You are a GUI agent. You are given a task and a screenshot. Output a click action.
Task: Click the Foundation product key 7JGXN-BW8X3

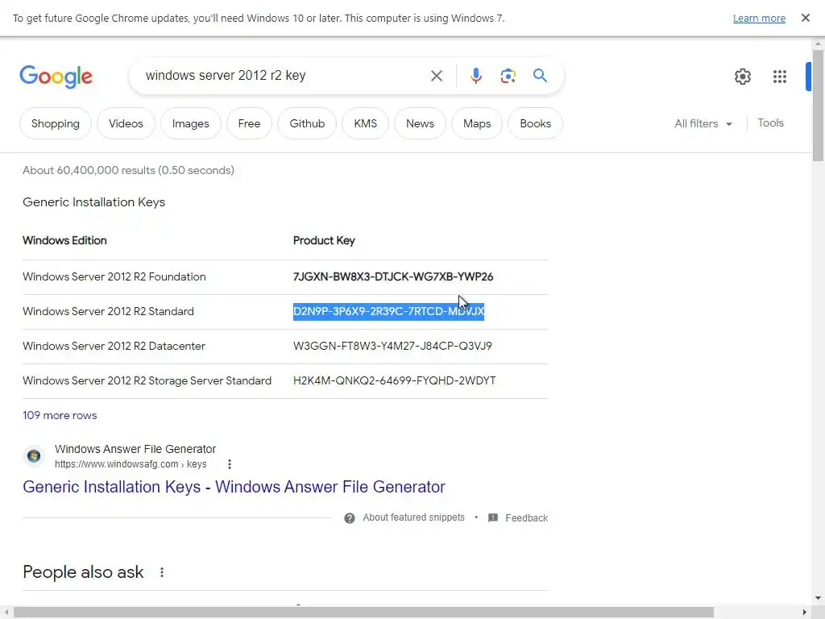point(393,277)
